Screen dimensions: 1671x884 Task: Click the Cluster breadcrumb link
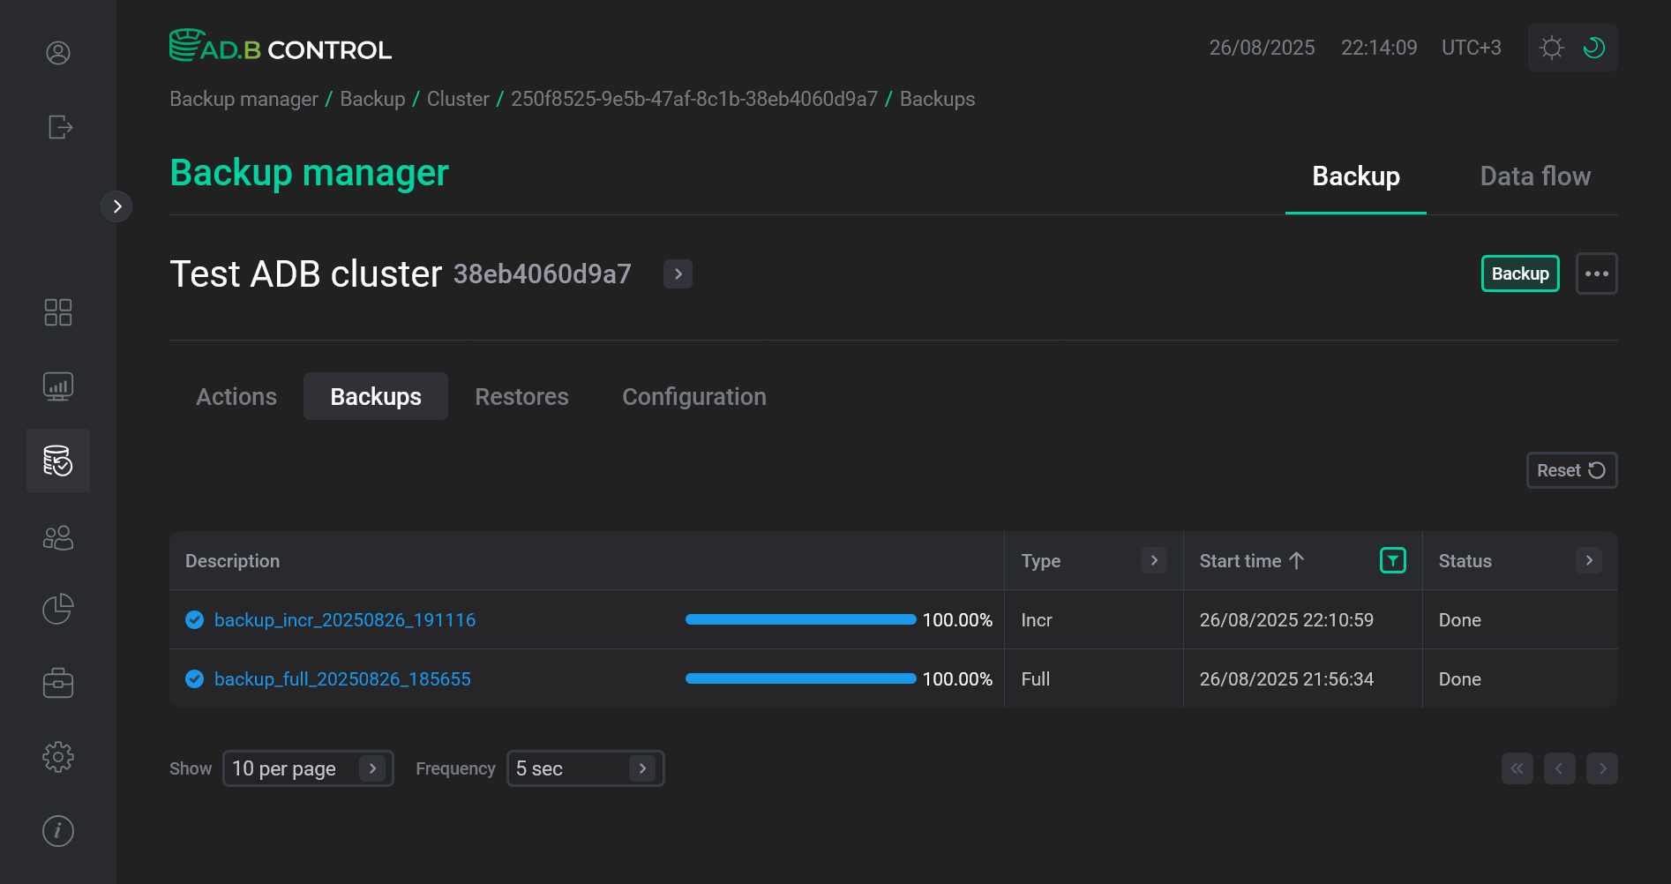458,99
